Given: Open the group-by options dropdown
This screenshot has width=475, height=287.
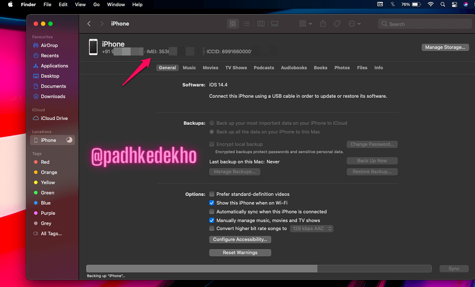Looking at the screenshot, I should (x=305, y=24).
